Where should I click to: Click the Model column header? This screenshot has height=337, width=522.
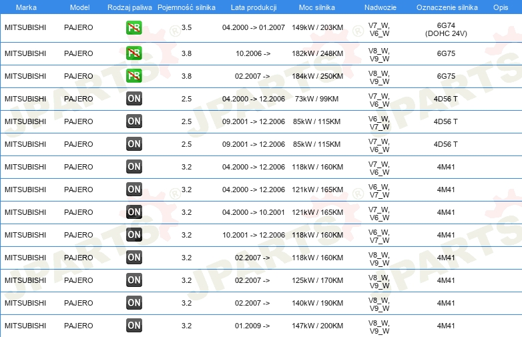(x=79, y=7)
